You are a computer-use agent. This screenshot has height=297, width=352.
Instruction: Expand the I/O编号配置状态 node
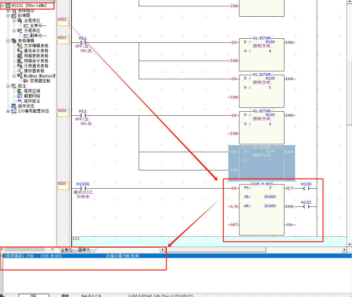click(x=8, y=111)
